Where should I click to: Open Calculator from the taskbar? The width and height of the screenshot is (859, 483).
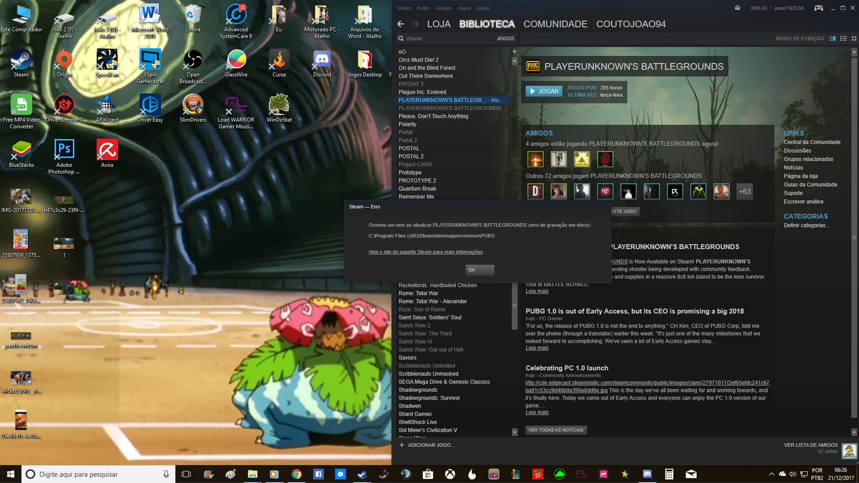pos(669,474)
